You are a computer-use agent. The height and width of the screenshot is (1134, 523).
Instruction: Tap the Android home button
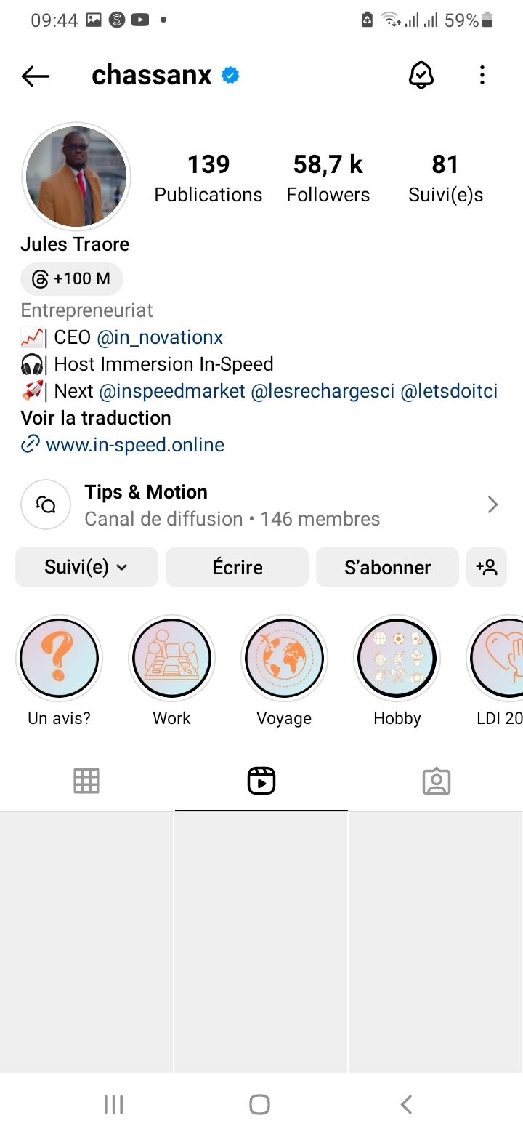click(260, 1105)
